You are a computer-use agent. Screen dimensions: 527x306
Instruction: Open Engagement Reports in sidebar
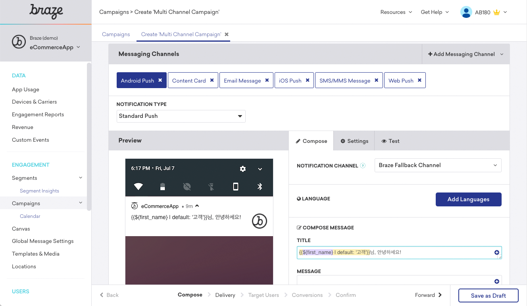[x=38, y=114]
